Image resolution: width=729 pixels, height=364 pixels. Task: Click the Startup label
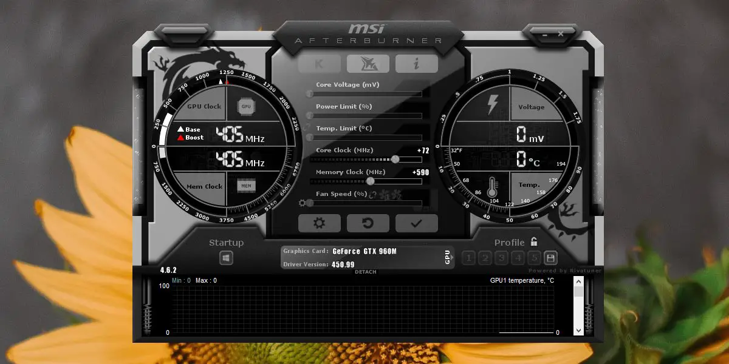[227, 243]
